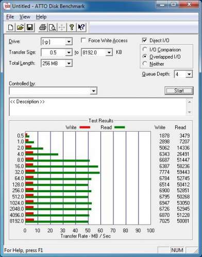Expand Transfer Size maximum 8192.0 dropdown
Screen dimensions: 202x257
[109, 52]
